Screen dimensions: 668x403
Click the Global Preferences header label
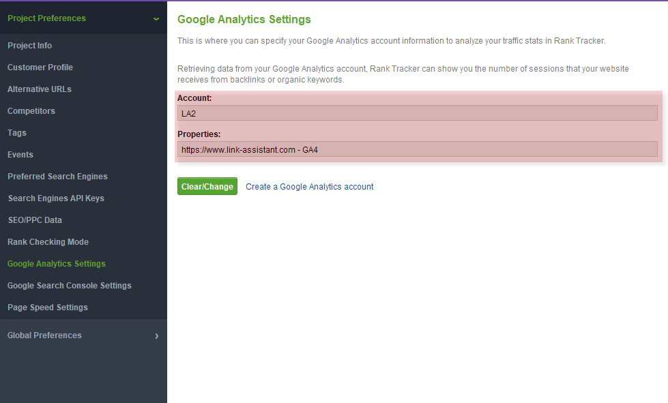click(x=44, y=335)
